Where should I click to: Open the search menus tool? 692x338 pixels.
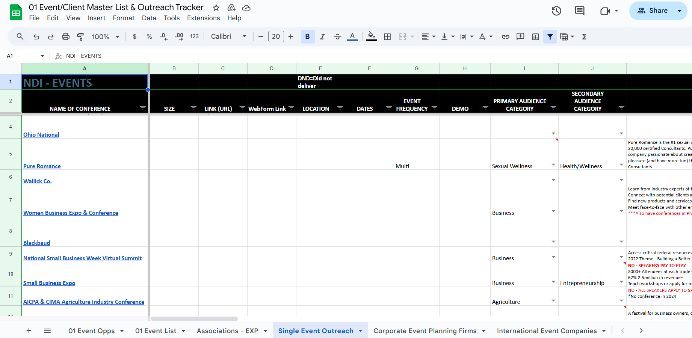[x=20, y=36]
